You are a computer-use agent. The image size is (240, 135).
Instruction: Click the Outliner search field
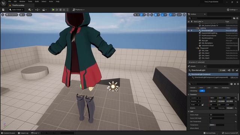(210, 18)
